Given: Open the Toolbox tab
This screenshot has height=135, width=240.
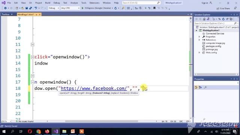Looking at the screenshot, I should click(6, 14).
